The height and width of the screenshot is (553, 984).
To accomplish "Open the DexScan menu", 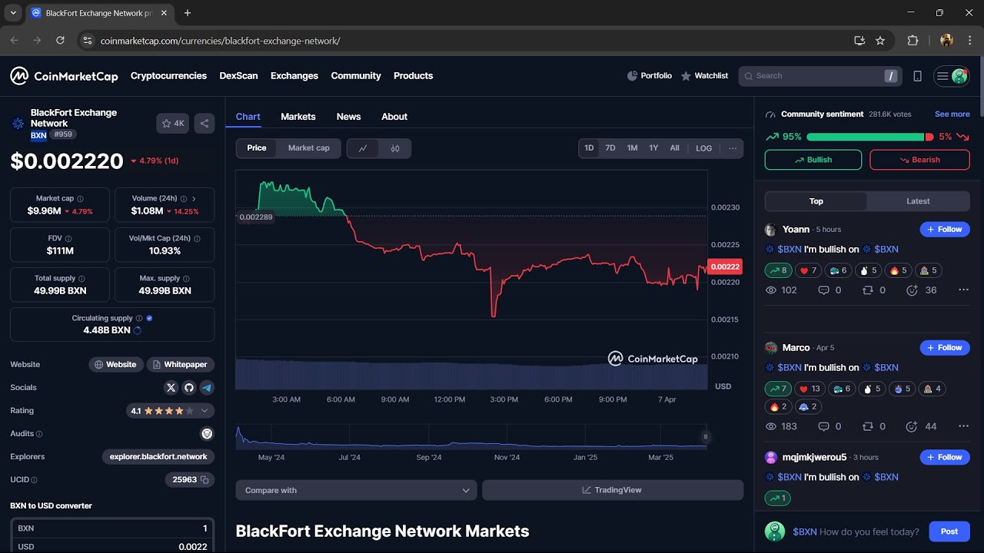I will click(238, 76).
